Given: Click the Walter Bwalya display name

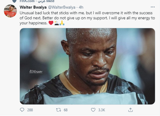Looking at the screenshot, I should (x=33, y=7).
